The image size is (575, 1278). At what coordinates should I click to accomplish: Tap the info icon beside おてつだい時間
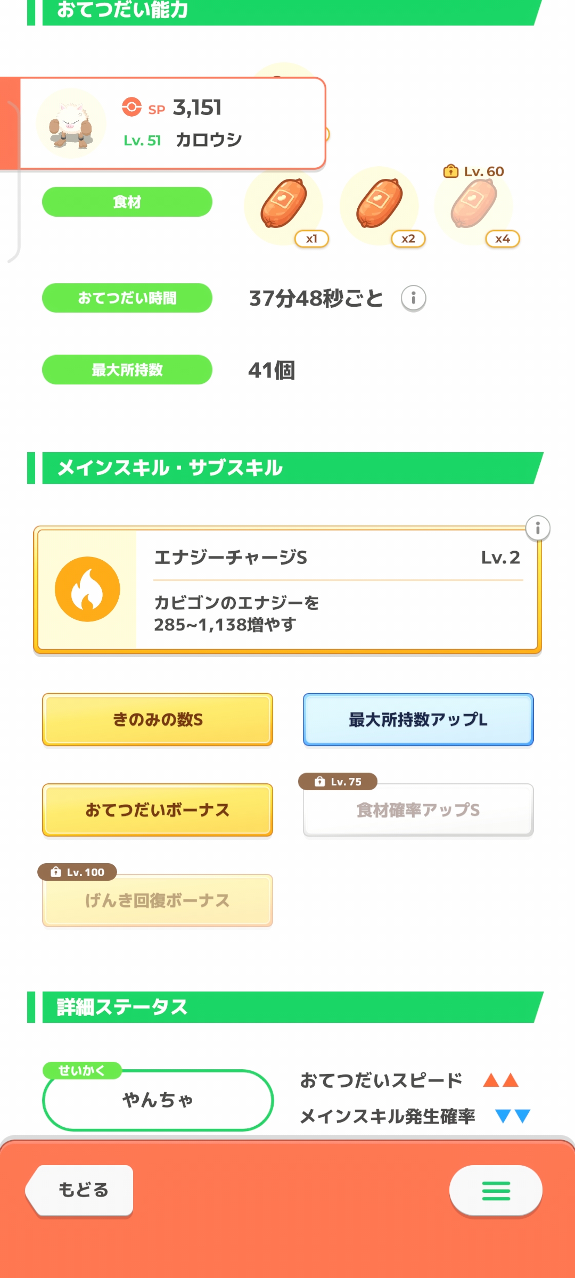(413, 298)
